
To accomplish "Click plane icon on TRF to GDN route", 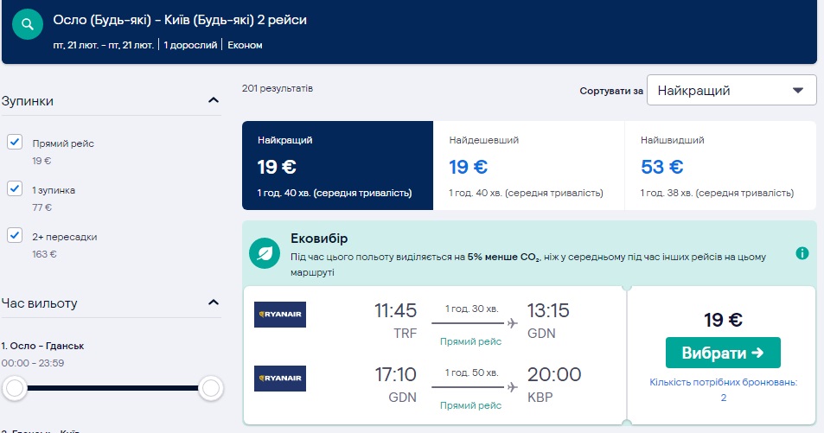I will pos(513,323).
